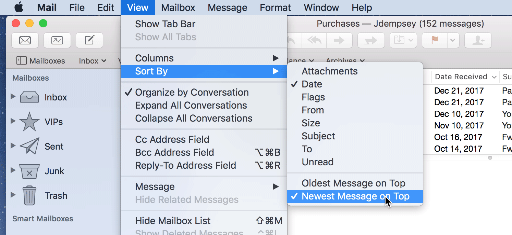
Task: Open the File menu
Action: 77,8
